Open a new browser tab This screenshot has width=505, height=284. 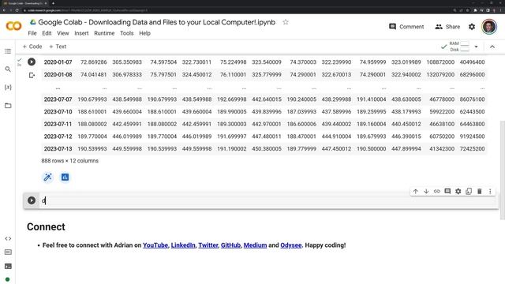click(x=53, y=3)
